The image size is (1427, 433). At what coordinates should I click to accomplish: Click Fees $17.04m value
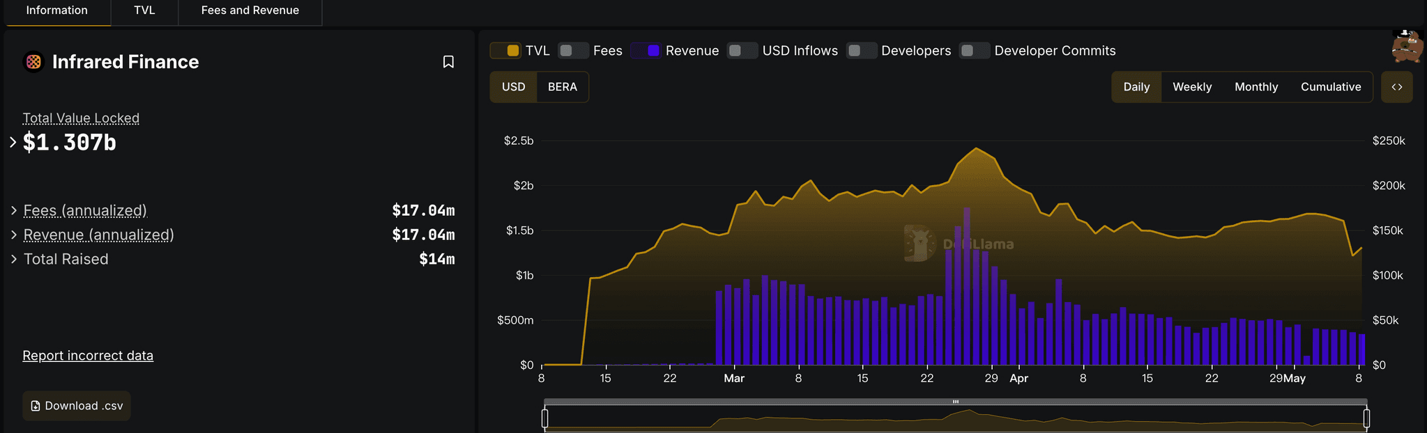(423, 210)
